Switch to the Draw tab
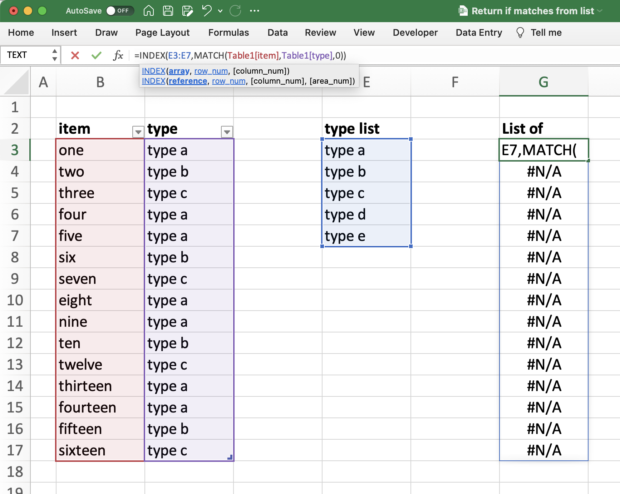 (x=106, y=33)
